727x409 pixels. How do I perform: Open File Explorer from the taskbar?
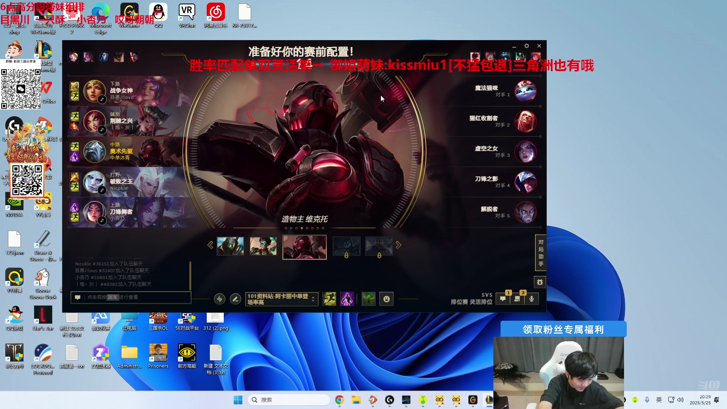pyautogui.click(x=356, y=400)
